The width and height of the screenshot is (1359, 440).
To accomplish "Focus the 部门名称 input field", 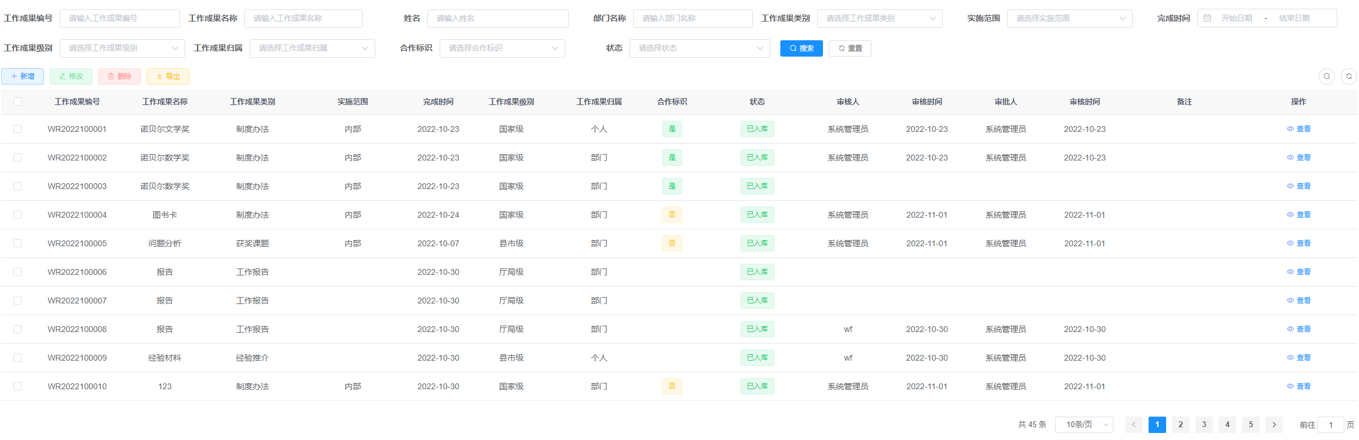I will (693, 19).
